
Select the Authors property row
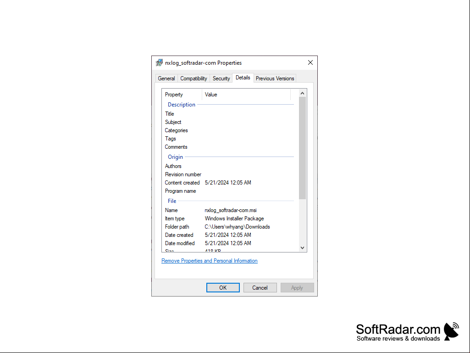click(229, 166)
